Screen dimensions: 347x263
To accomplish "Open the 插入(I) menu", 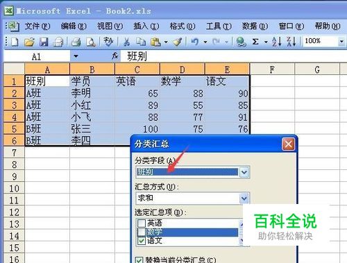I will [x=146, y=26].
